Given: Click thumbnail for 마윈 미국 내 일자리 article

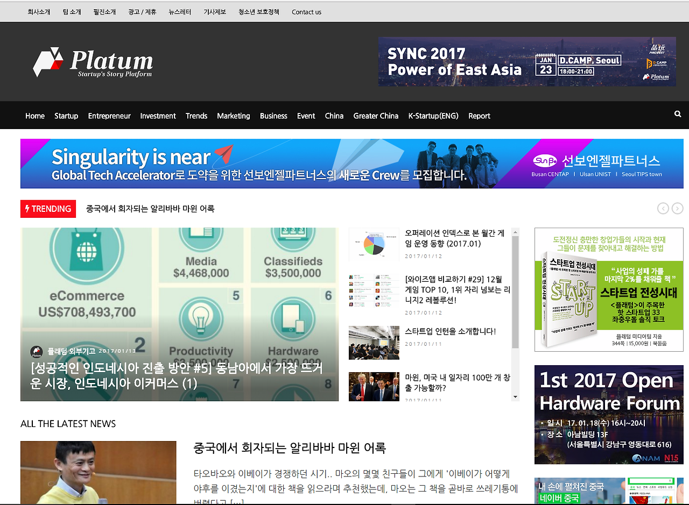Looking at the screenshot, I should (374, 387).
